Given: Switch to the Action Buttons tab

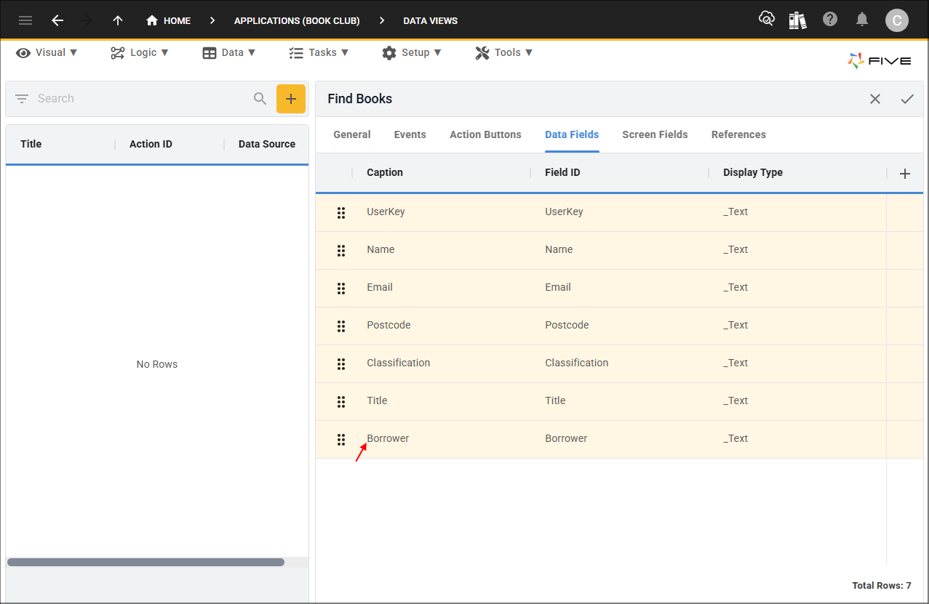Looking at the screenshot, I should tap(485, 134).
